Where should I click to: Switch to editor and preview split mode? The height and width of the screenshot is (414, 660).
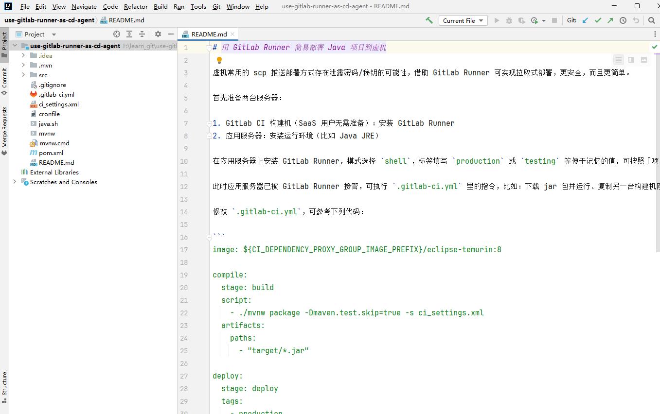(x=631, y=60)
